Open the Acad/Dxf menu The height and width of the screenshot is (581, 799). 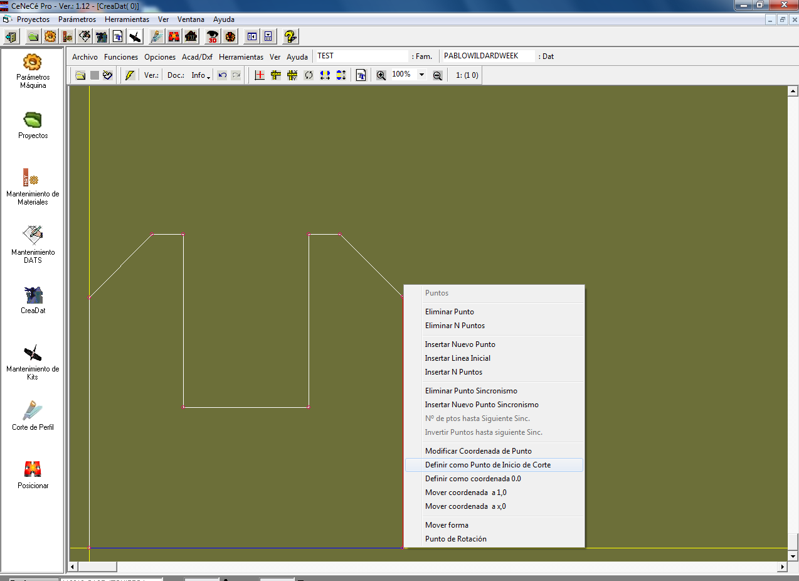click(197, 56)
